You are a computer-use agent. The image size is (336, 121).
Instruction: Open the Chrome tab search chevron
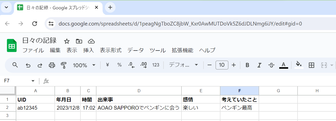(6, 7)
